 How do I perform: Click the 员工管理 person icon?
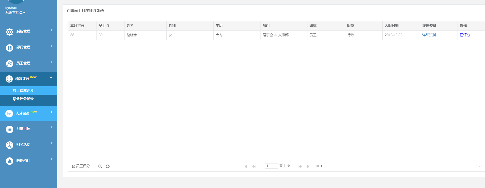[x=10, y=64]
